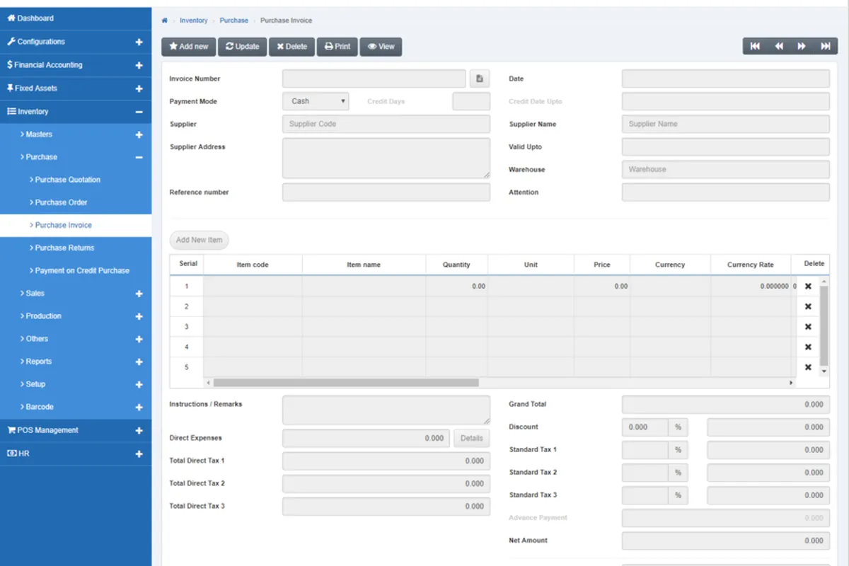Expand Sales submenu plus sign
This screenshot has height=566, width=849.
(139, 294)
